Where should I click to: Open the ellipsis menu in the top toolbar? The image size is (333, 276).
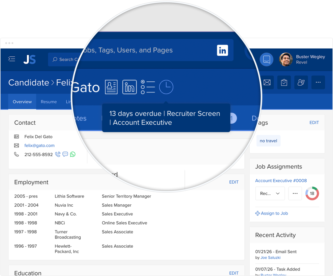coord(318,82)
